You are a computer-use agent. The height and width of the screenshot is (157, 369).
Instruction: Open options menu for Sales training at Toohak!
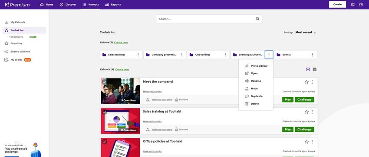click(312, 112)
